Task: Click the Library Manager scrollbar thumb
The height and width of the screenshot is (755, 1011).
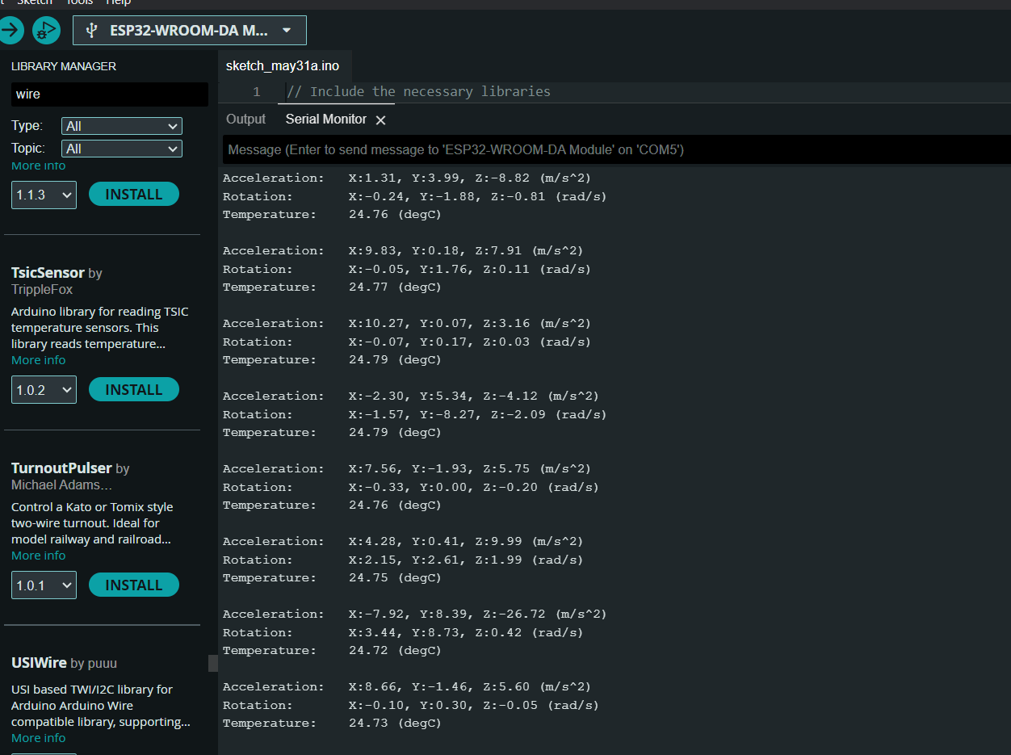Action: coord(213,663)
